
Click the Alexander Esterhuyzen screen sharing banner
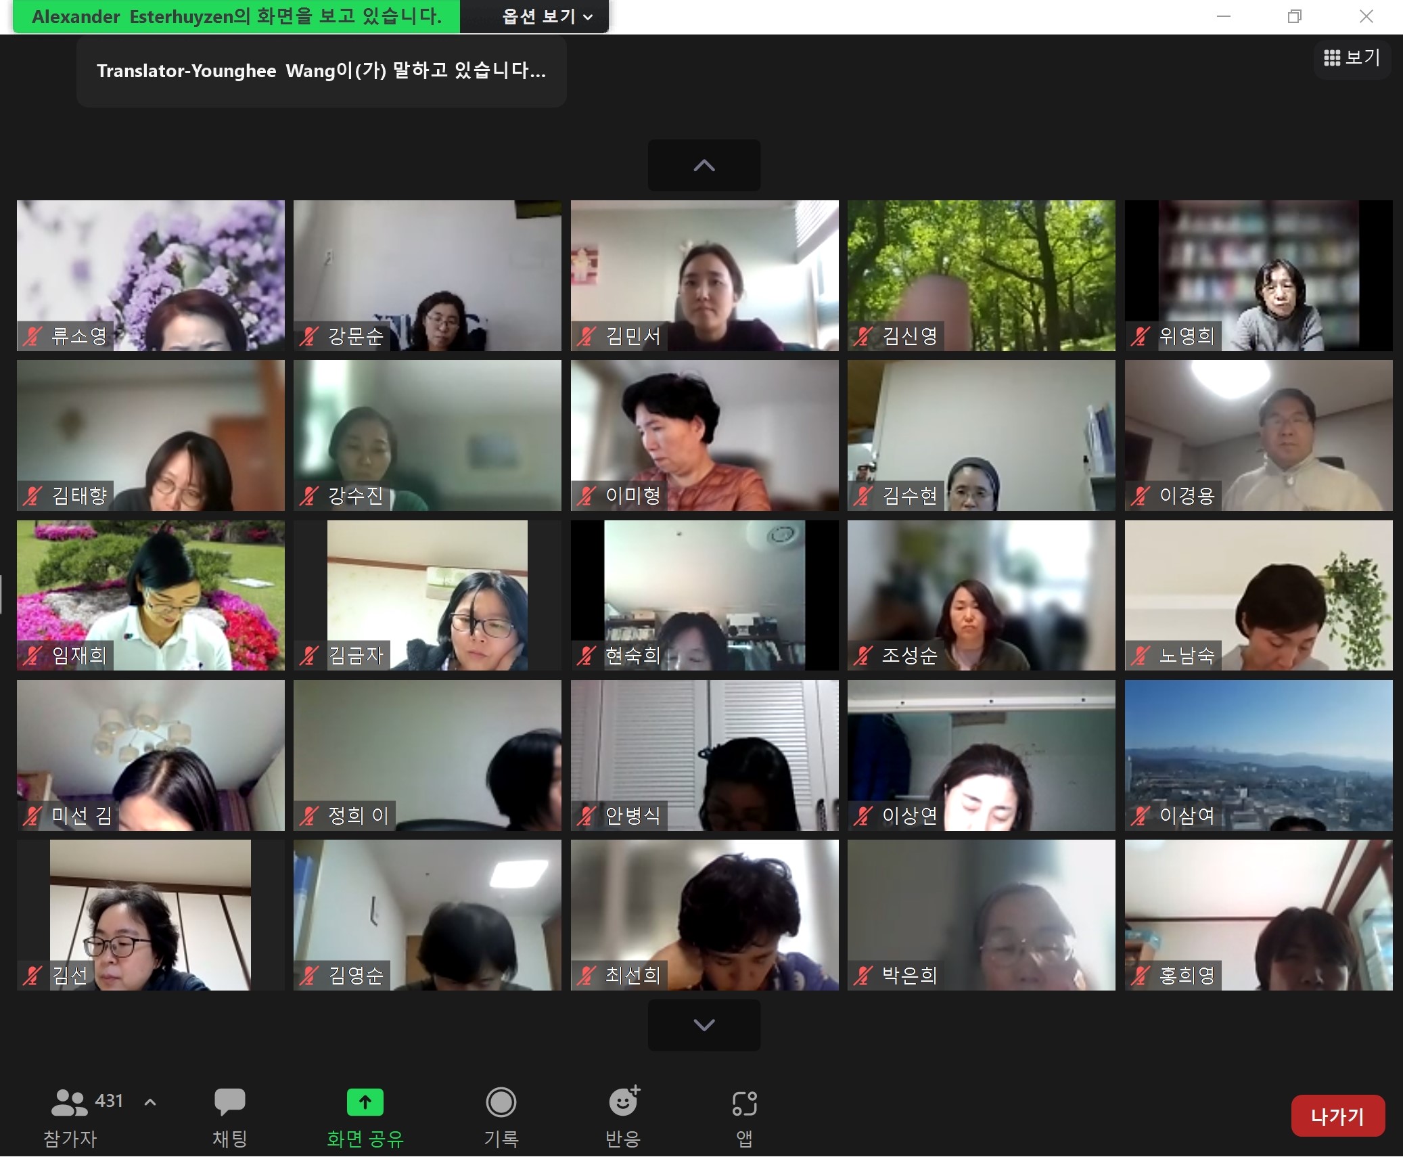(x=237, y=16)
